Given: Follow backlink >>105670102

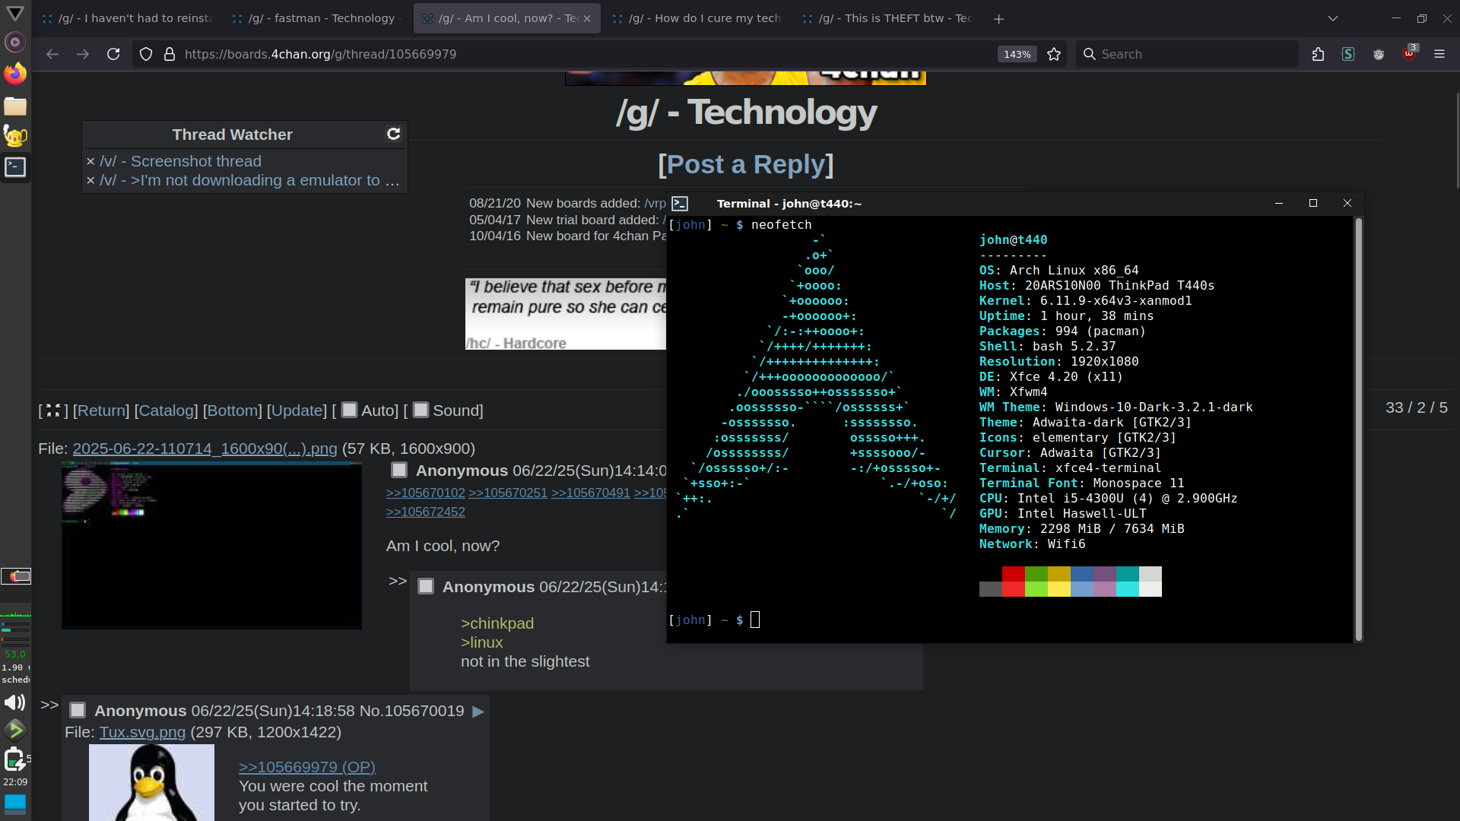Looking at the screenshot, I should [x=425, y=493].
